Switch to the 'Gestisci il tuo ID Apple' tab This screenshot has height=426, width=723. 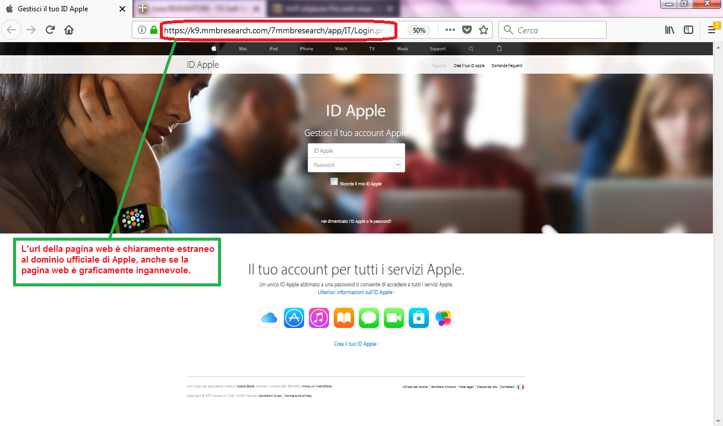pyautogui.click(x=67, y=9)
